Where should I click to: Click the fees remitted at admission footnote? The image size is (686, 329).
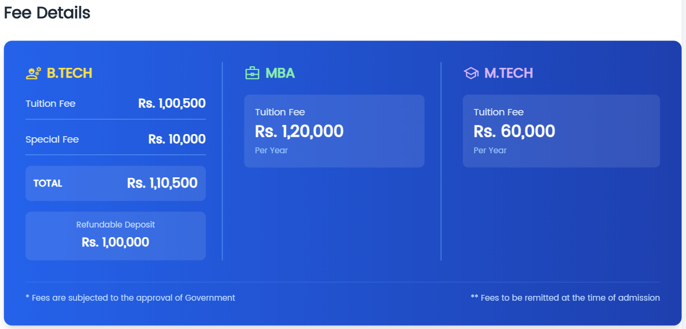(x=565, y=298)
